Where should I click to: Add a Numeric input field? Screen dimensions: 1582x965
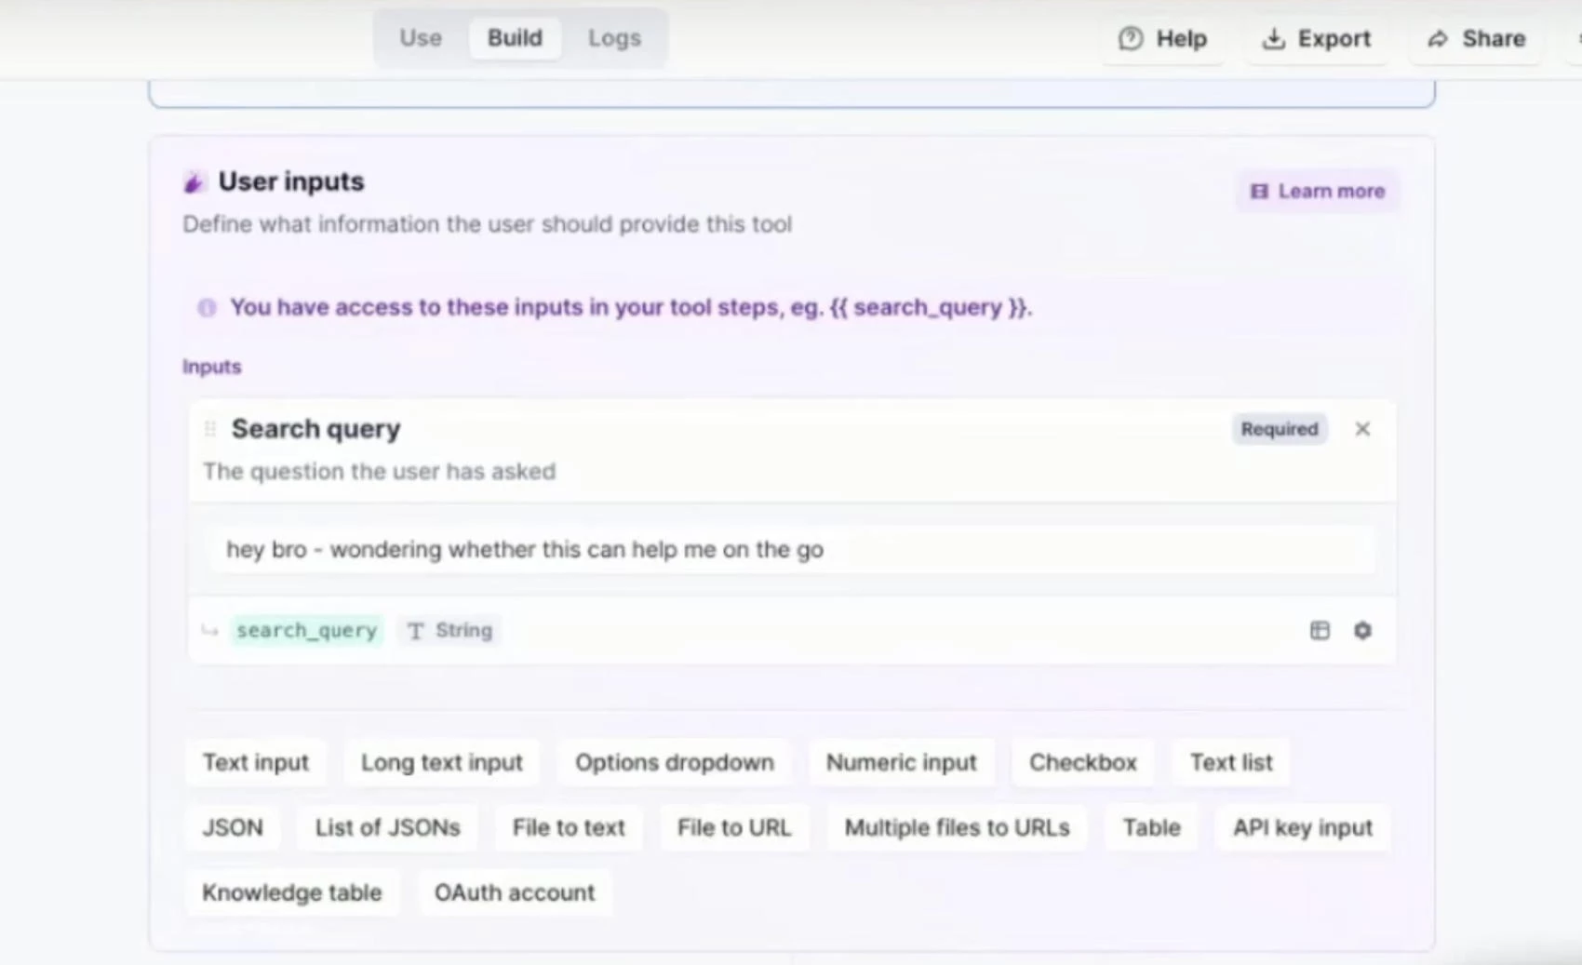tap(902, 762)
